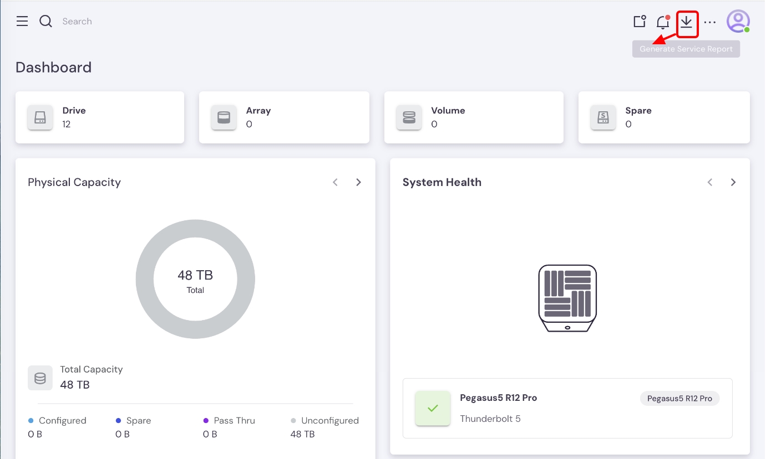This screenshot has width=766, height=459.
Task: Click the 48 TB Total chart center
Action: tap(195, 281)
